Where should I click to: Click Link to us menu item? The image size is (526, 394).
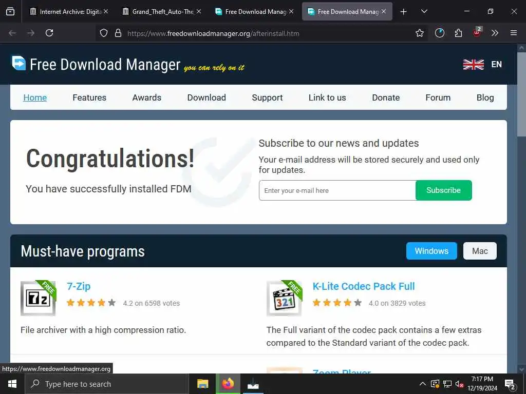327,97
